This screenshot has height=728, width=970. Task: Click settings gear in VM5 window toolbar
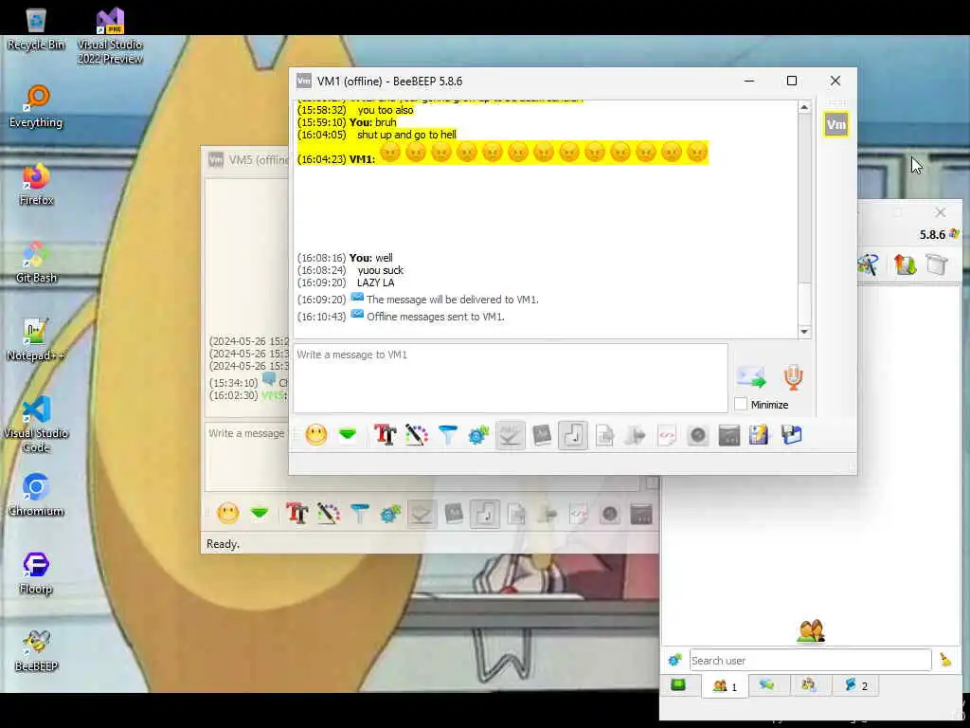[x=390, y=513]
